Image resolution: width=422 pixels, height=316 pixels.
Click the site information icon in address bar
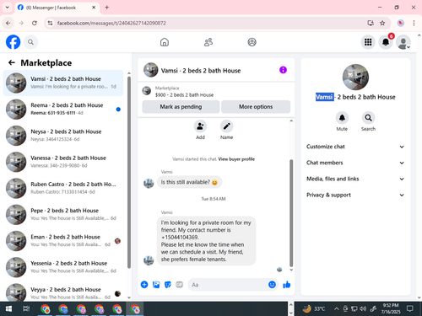click(50, 23)
